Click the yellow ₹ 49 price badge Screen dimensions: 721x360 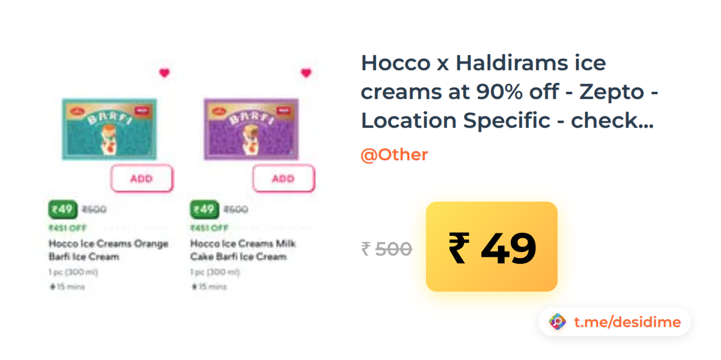pos(491,247)
